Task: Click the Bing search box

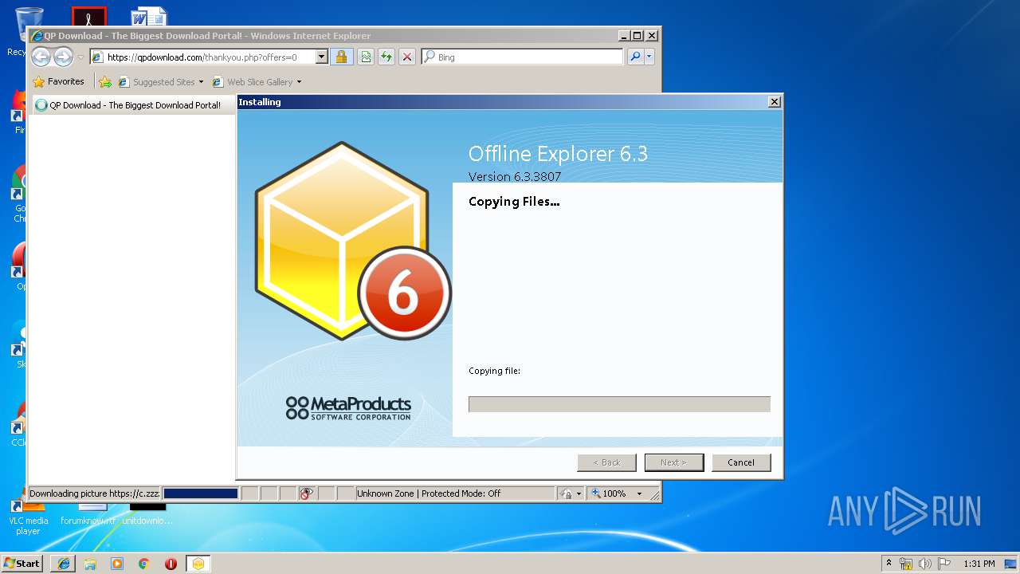Action: (522, 57)
